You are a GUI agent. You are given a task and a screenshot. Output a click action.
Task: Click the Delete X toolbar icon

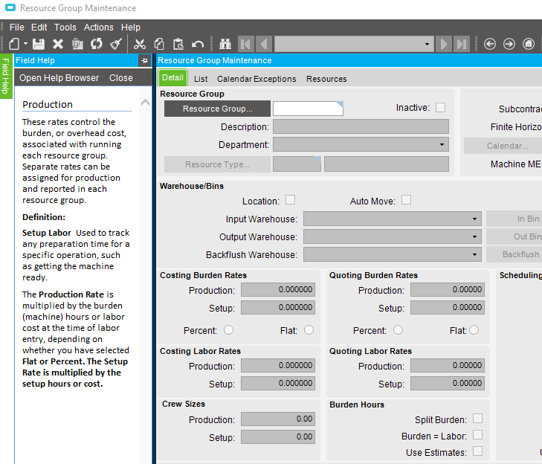[58, 44]
